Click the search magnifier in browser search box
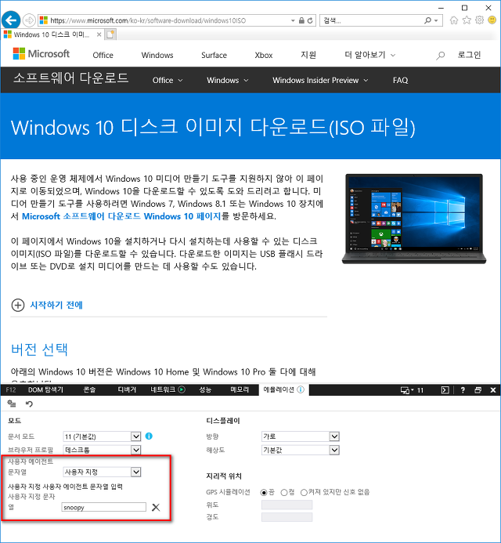501x543 pixels. 427,21
